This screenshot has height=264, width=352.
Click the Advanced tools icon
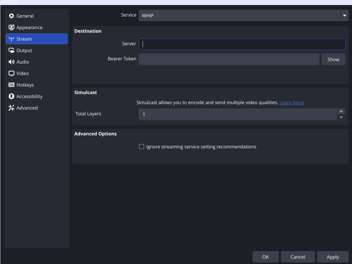pos(11,108)
